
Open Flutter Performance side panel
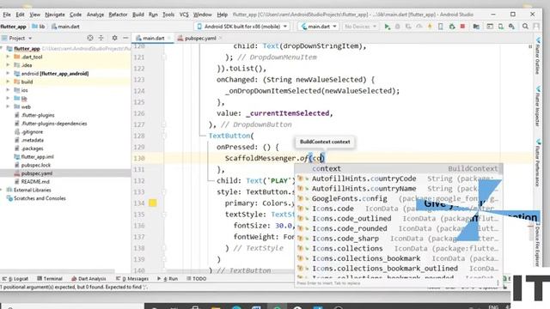click(x=537, y=163)
